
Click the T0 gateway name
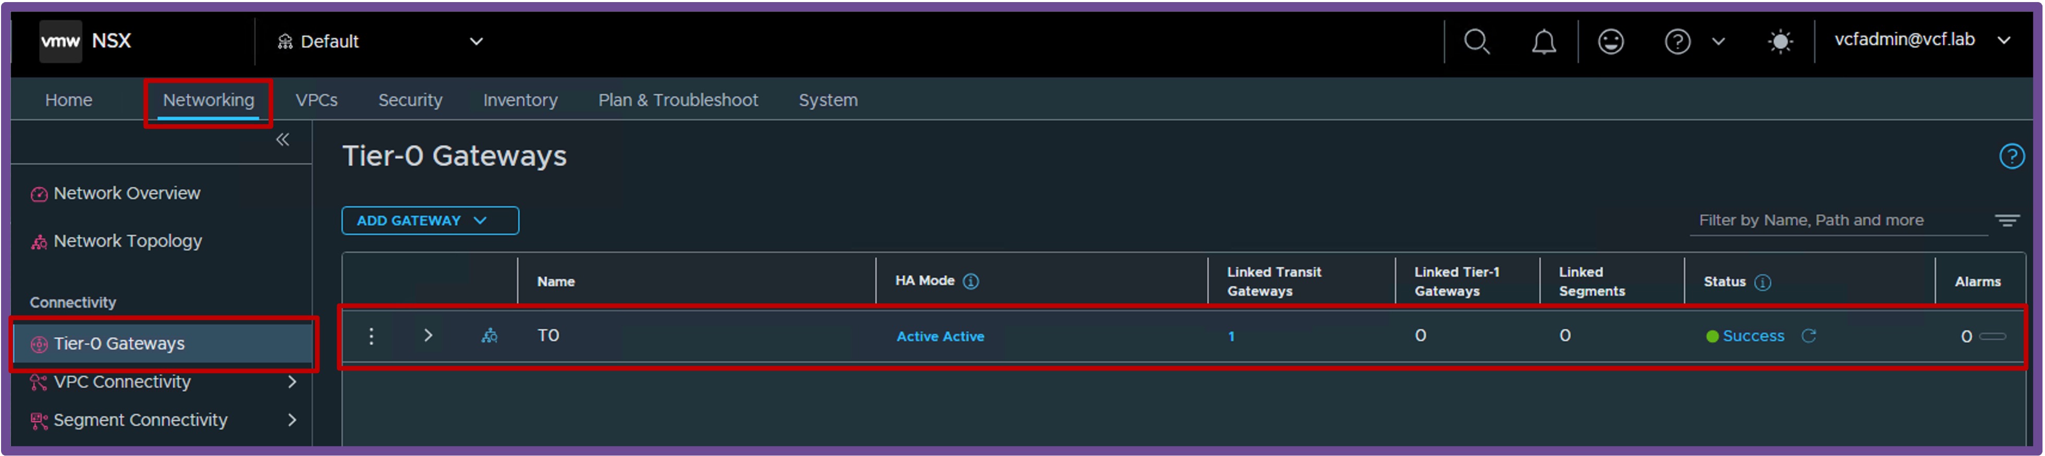pyautogui.click(x=548, y=336)
